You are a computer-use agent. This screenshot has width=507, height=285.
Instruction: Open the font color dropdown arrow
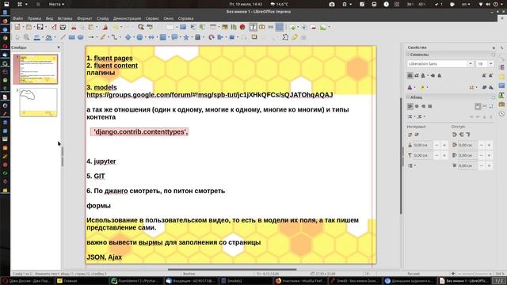coord(414,88)
